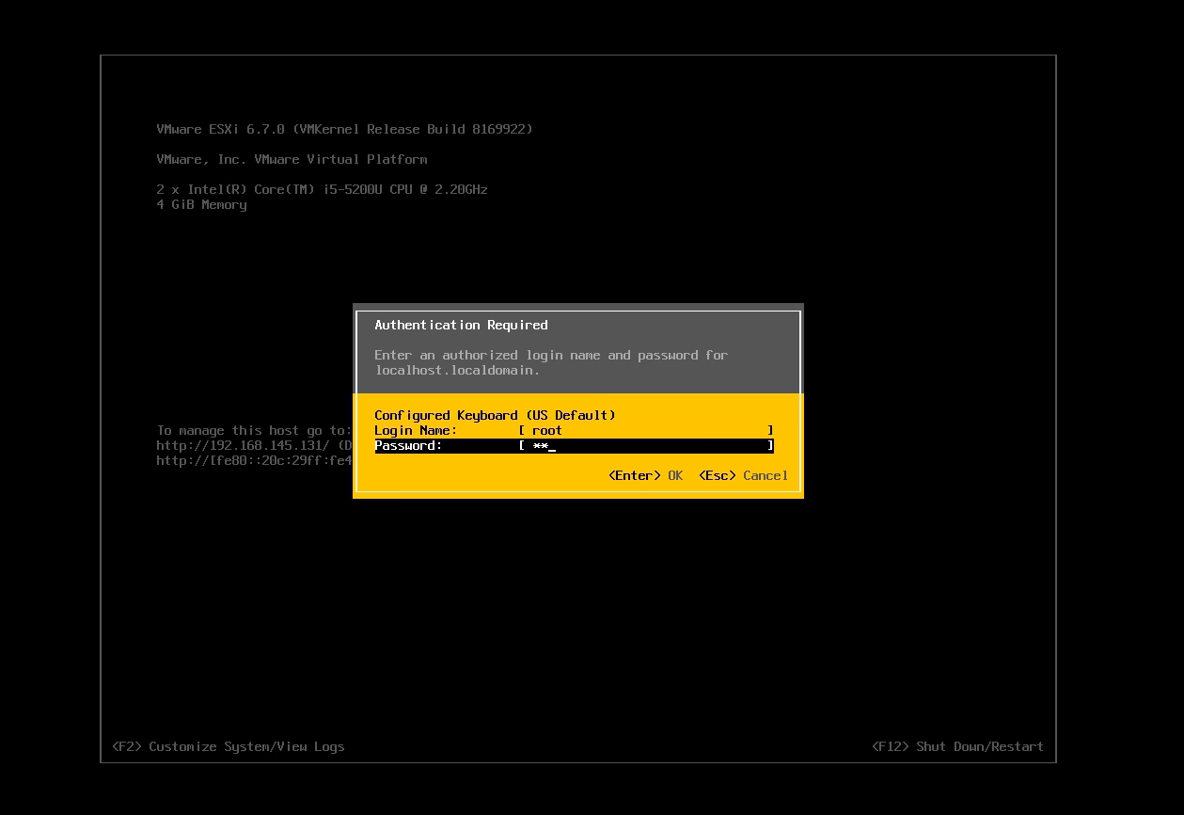The image size is (1184, 815).
Task: Click the Login Name label
Action: click(x=416, y=430)
